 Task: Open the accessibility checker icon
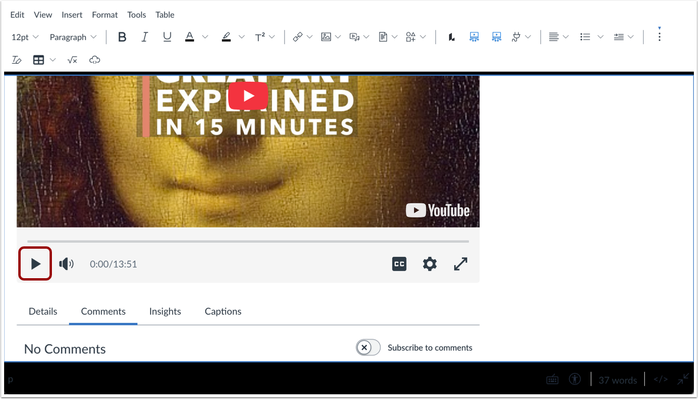pyautogui.click(x=575, y=380)
